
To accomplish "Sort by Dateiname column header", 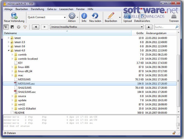I will click(67, 33).
